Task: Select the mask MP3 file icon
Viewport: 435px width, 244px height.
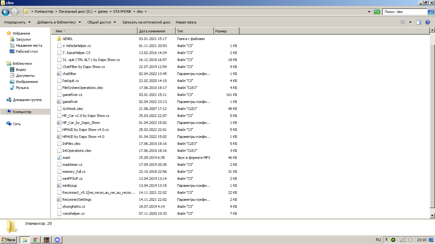Action: click(x=59, y=158)
